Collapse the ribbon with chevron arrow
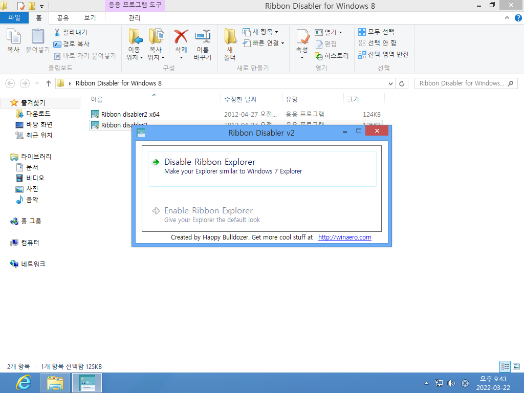Screen dimensions: 524x393 507,18
